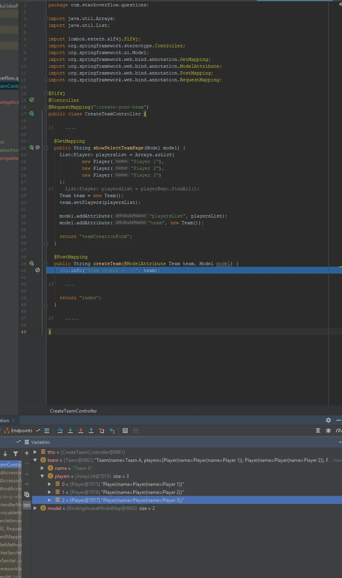
Task: Click the CreateTeamController breadcrumb
Action: click(x=73, y=411)
